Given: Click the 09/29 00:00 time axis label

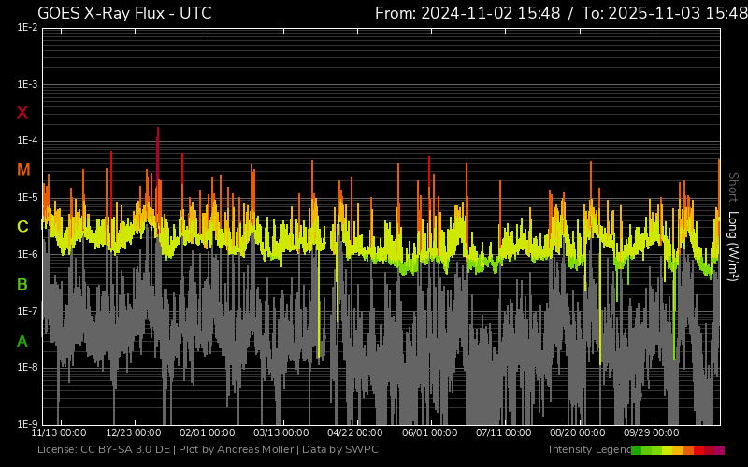Looking at the screenshot, I should (652, 433).
